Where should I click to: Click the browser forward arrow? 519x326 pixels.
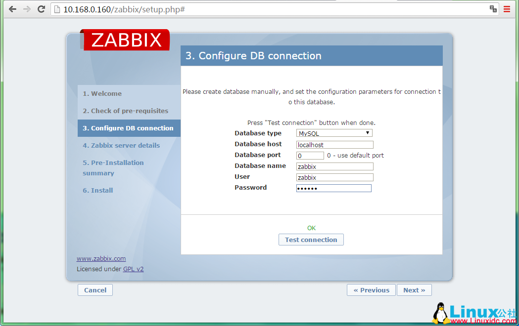27,9
